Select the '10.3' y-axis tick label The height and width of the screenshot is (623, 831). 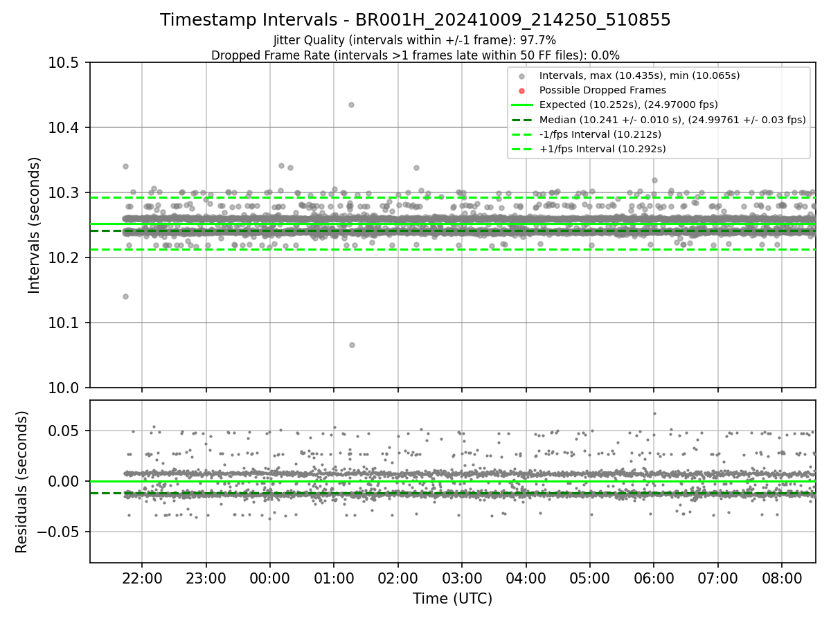point(63,192)
